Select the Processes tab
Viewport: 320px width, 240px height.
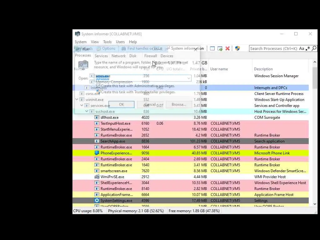tap(83, 55)
